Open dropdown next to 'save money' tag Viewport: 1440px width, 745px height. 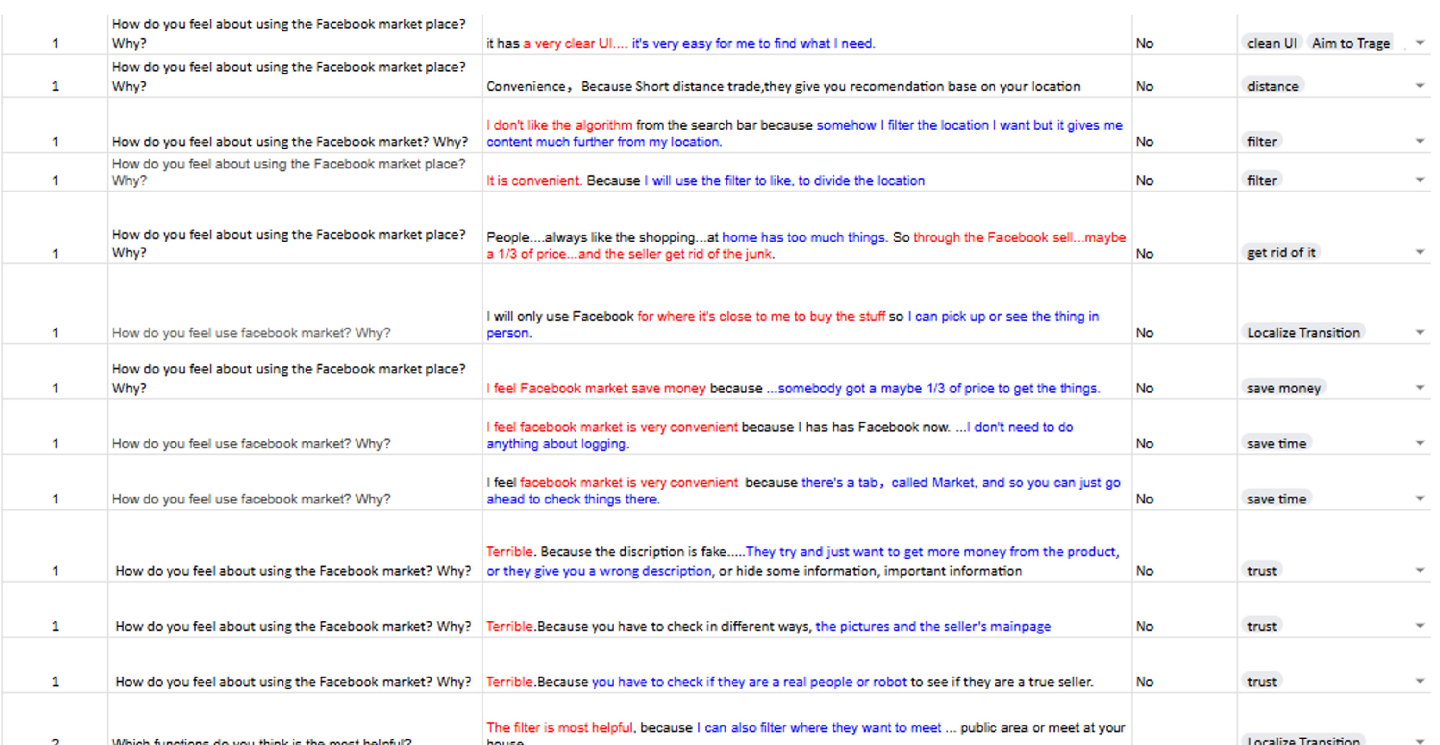pos(1419,388)
